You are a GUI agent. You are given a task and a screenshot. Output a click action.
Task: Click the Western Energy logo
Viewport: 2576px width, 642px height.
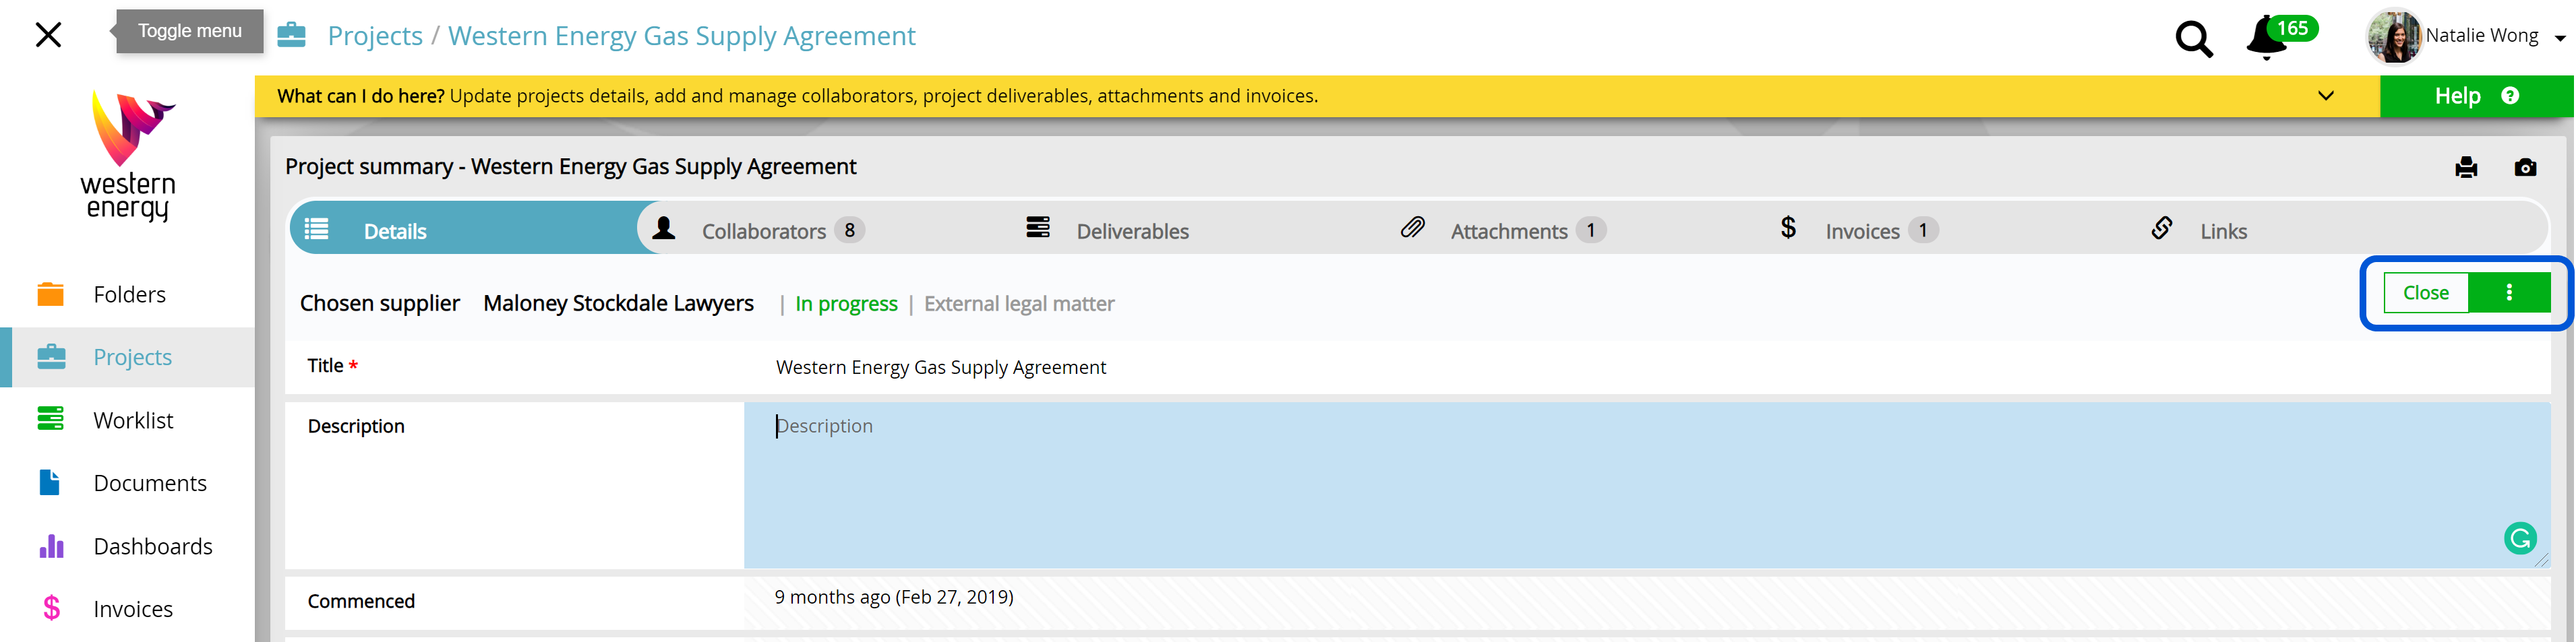[x=128, y=155]
